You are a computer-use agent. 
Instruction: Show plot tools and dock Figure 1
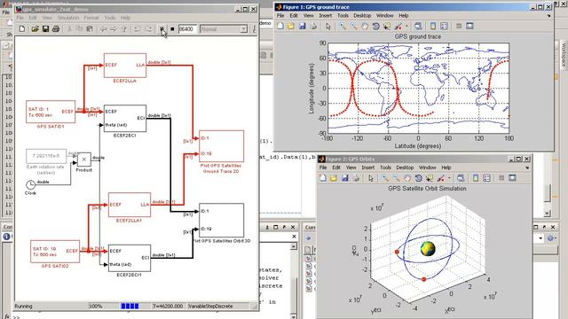[469, 26]
